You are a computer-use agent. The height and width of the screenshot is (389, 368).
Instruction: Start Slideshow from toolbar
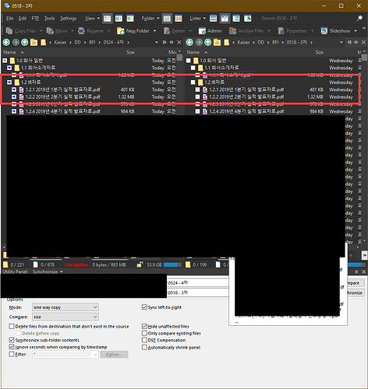(x=336, y=31)
